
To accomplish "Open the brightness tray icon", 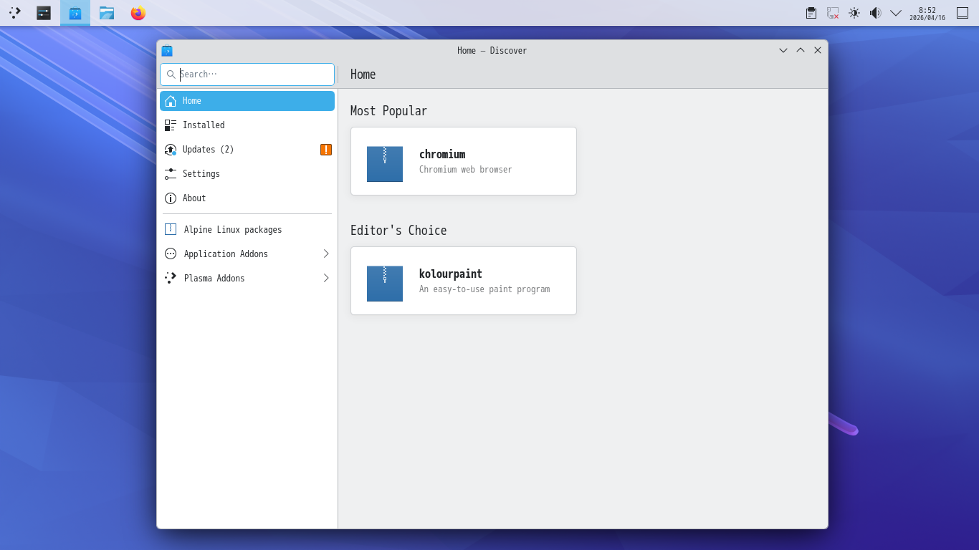I will pyautogui.click(x=854, y=13).
